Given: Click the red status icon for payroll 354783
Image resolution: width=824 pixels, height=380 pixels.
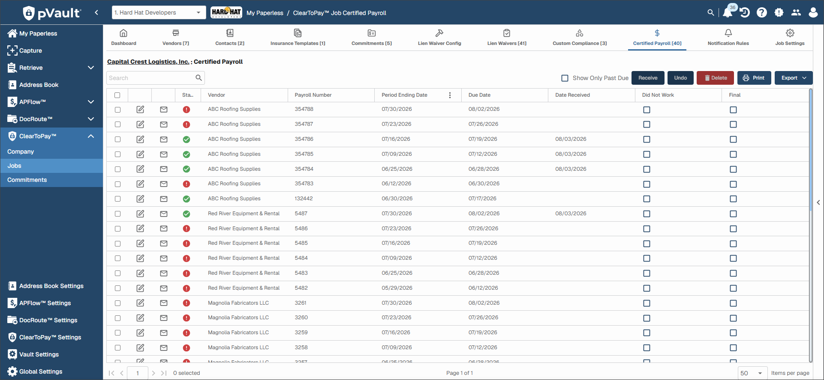Looking at the screenshot, I should (x=186, y=184).
